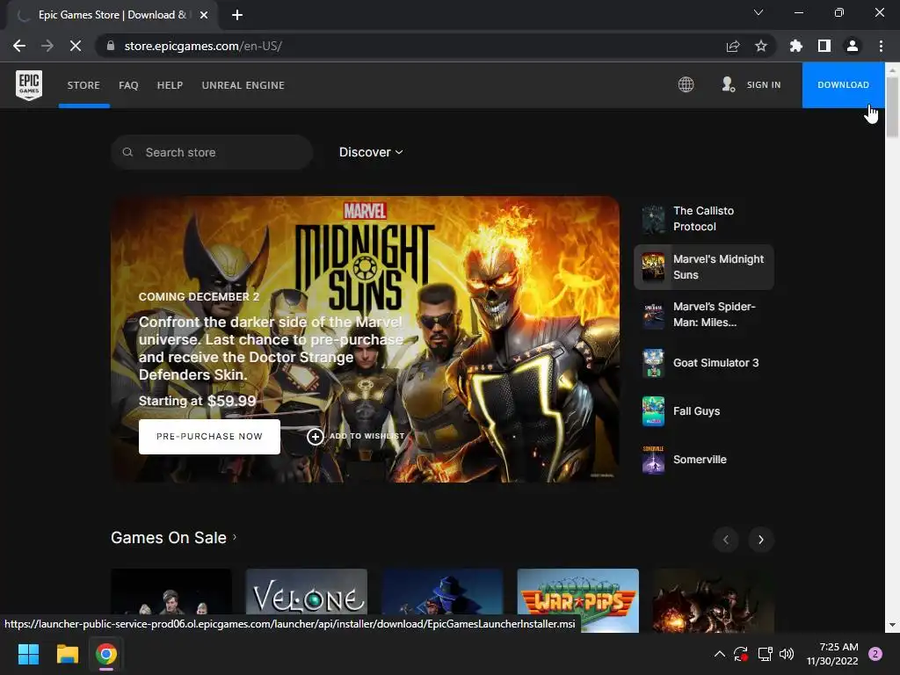Open Chrome three-dot menu
The image size is (900, 675).
pyautogui.click(x=881, y=46)
